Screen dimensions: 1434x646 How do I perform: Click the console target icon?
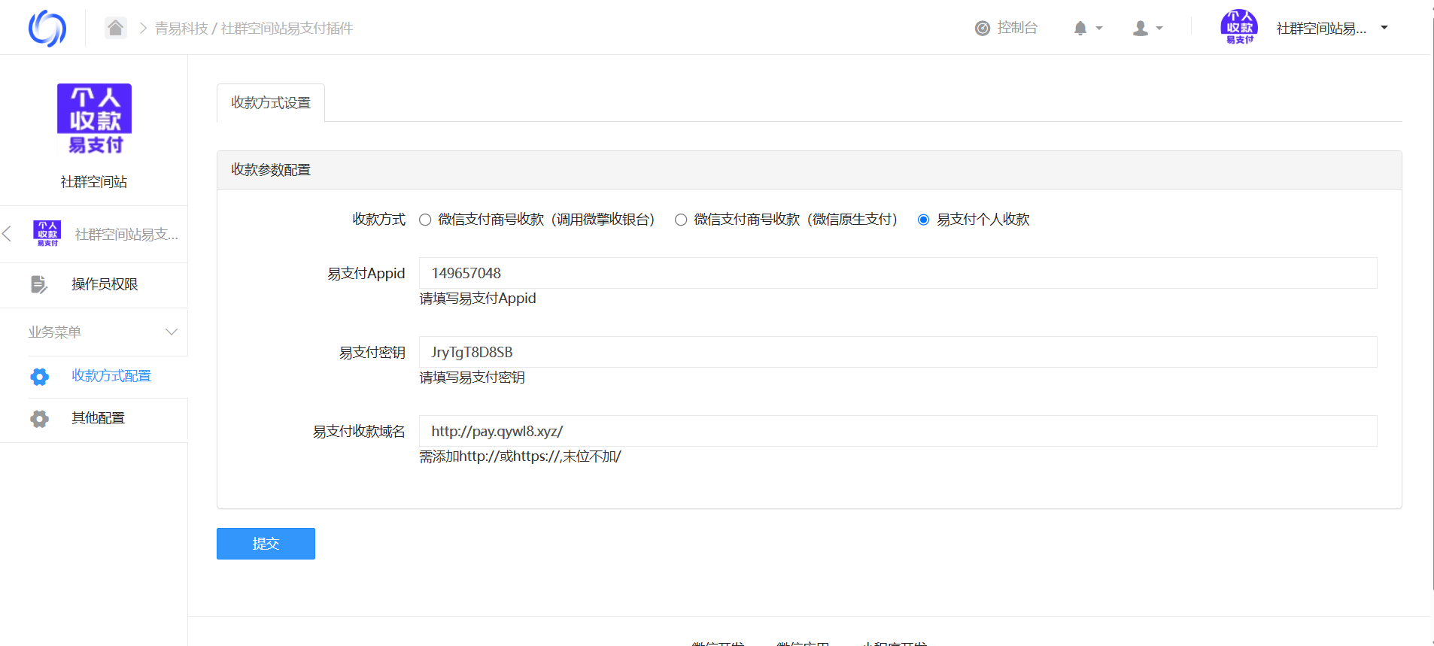click(982, 29)
